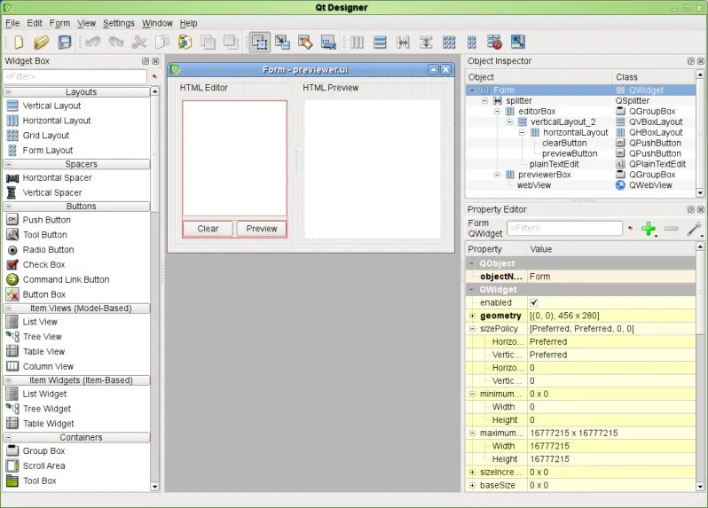Collapse the sizePolicy property group
708x508 pixels.
[473, 329]
